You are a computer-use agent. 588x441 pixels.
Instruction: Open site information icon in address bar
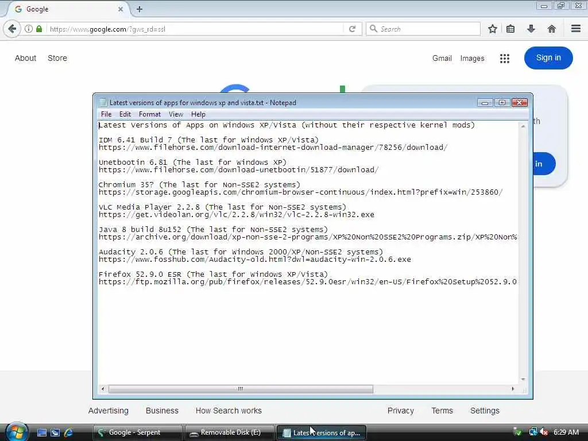click(29, 29)
